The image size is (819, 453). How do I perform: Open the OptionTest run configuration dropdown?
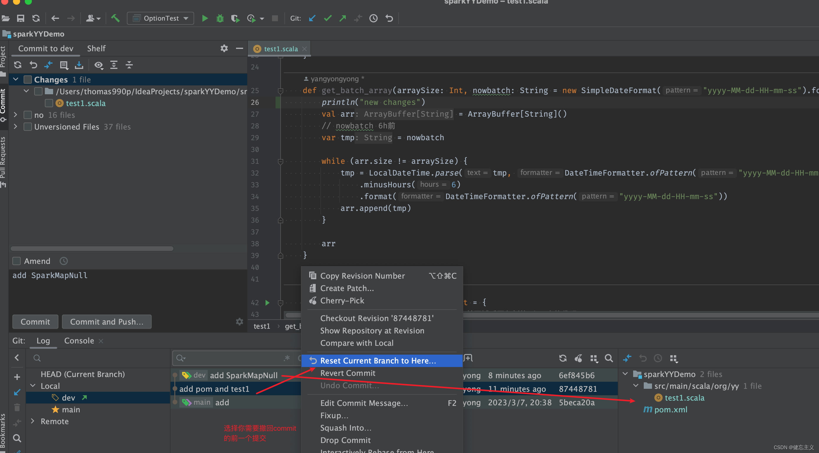tap(160, 19)
